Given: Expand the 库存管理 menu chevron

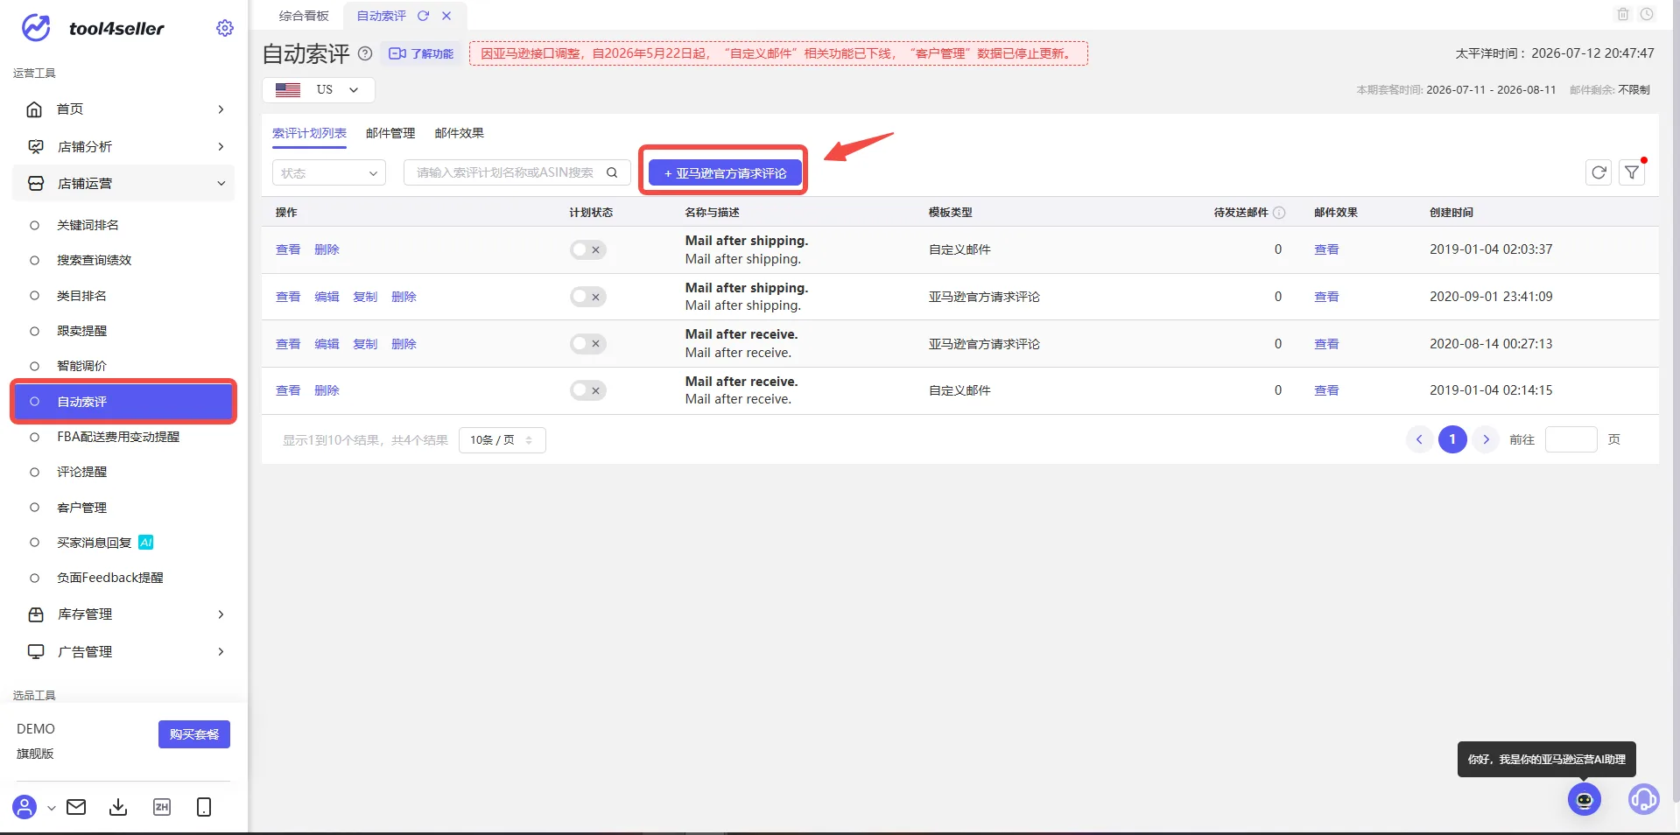Looking at the screenshot, I should 221,614.
